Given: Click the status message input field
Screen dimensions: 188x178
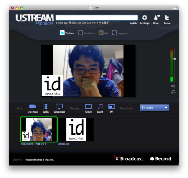Looking at the screenshot, I should (97, 18).
